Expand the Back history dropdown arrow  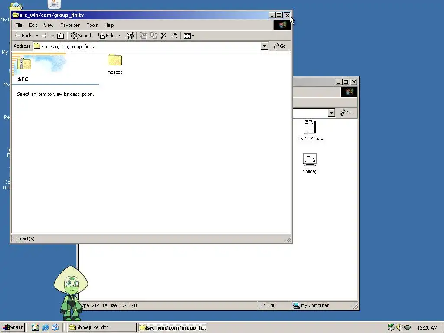tap(36, 36)
